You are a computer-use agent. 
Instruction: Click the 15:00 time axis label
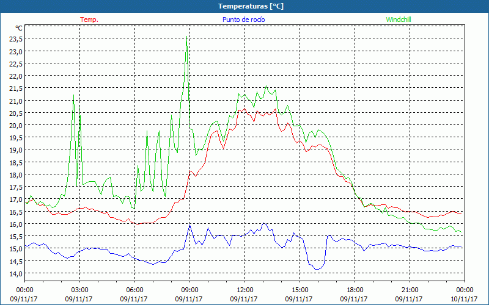coord(300,290)
